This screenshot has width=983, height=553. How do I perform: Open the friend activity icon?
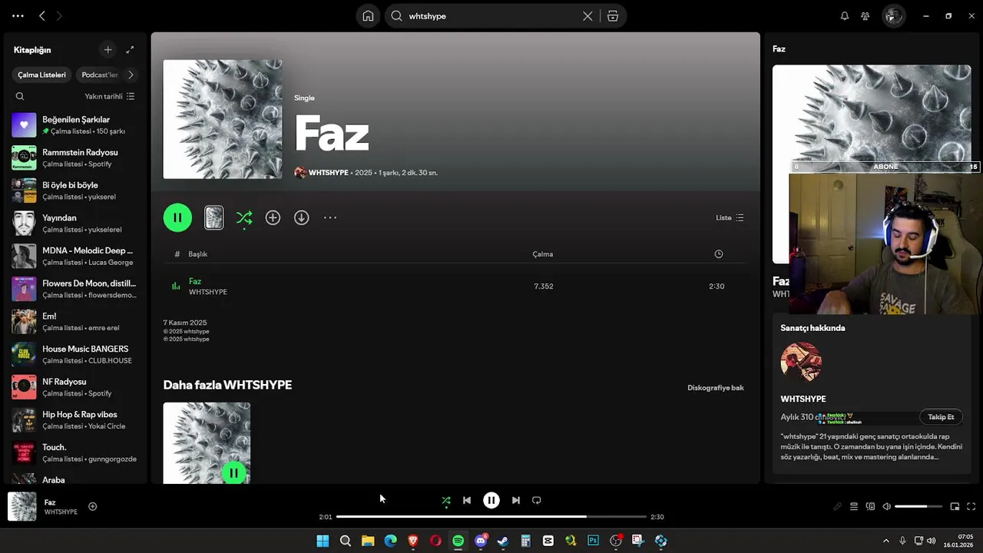click(866, 16)
